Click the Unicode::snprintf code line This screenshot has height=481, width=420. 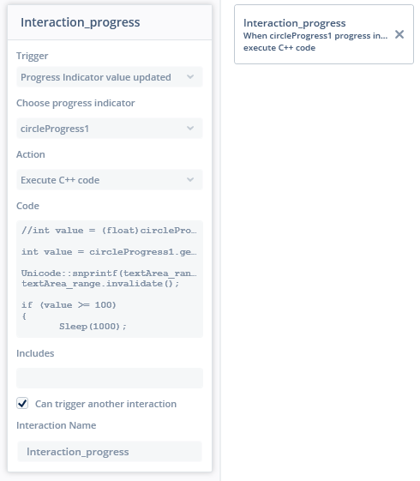pos(109,273)
